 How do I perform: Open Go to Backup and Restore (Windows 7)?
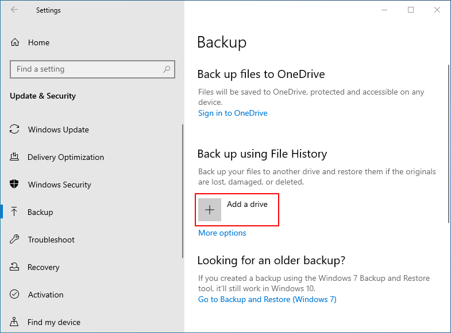click(267, 299)
